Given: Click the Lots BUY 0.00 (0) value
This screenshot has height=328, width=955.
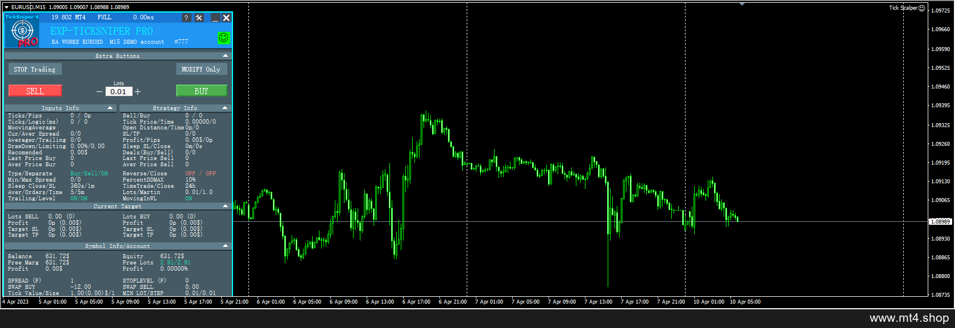Looking at the screenshot, I should (x=182, y=217).
